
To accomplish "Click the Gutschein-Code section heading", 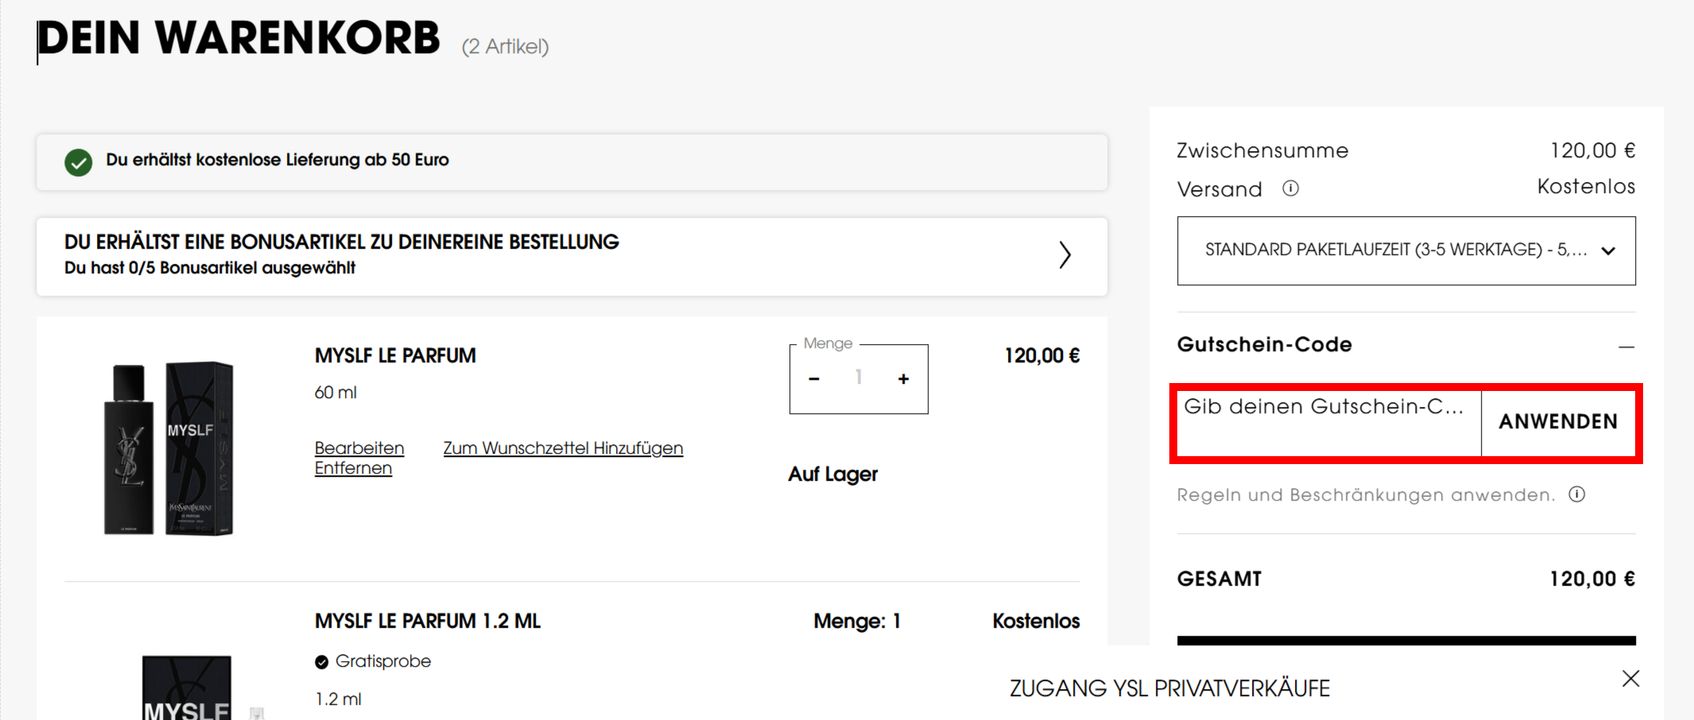I will (x=1265, y=344).
